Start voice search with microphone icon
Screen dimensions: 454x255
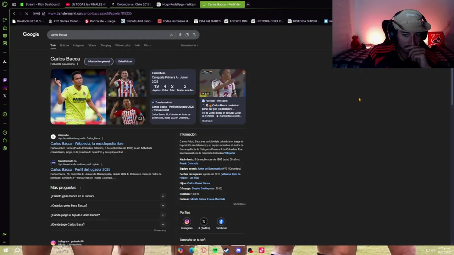(180, 35)
